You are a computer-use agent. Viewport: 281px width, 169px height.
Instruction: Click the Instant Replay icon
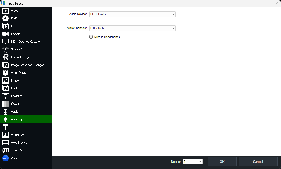pyautogui.click(x=5, y=57)
